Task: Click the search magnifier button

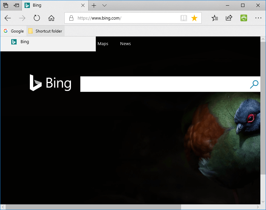Action: pos(254,84)
